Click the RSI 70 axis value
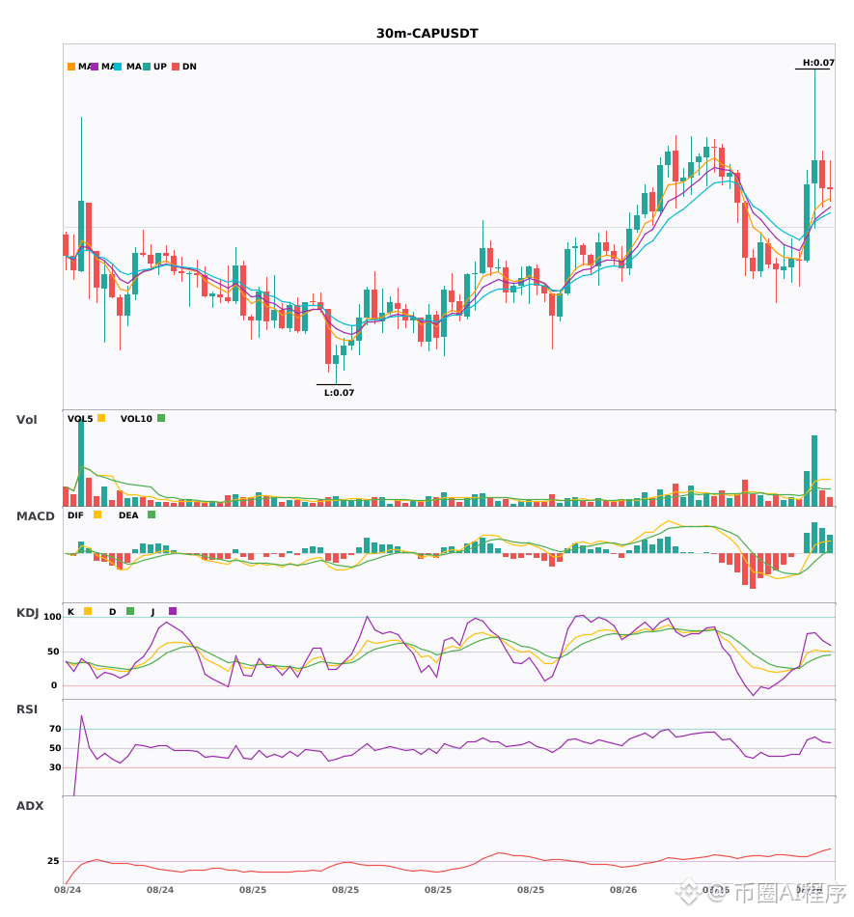854x917 pixels. click(55, 729)
